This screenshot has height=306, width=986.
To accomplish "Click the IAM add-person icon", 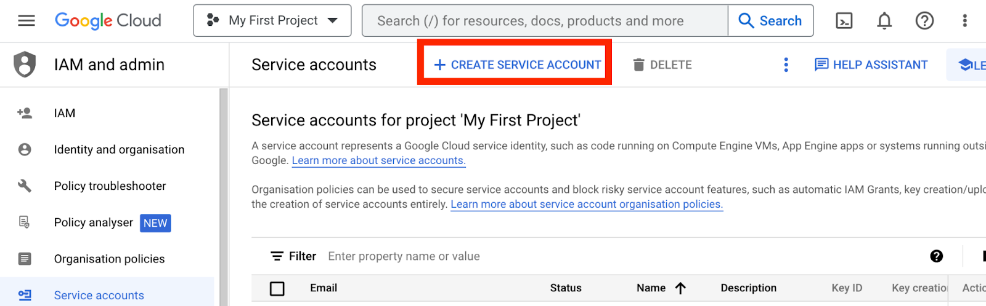I will coord(25,113).
